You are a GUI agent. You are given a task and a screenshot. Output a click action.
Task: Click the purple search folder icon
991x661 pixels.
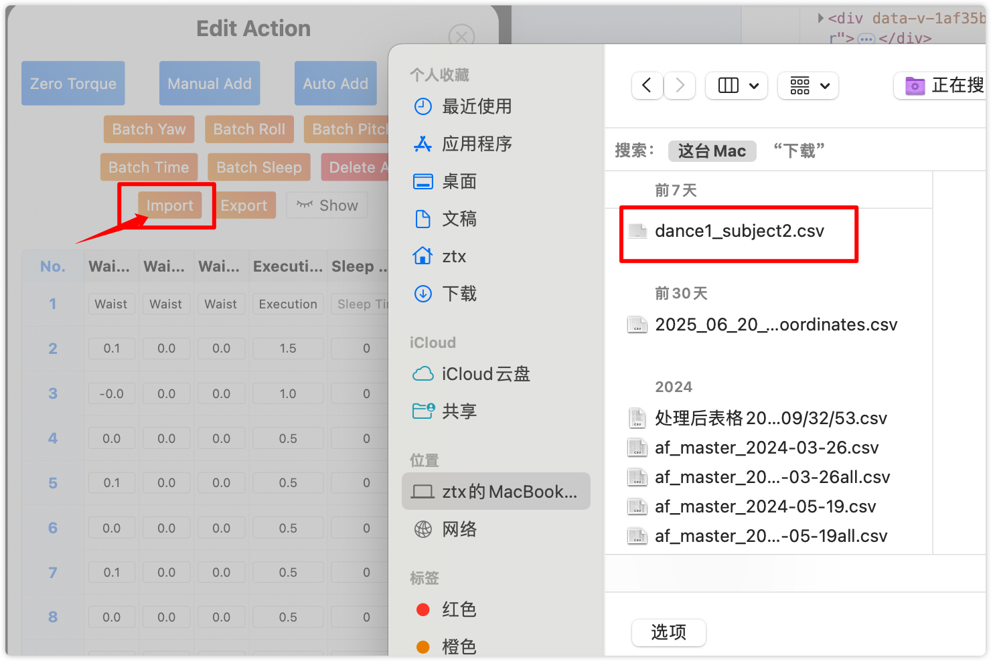(915, 86)
